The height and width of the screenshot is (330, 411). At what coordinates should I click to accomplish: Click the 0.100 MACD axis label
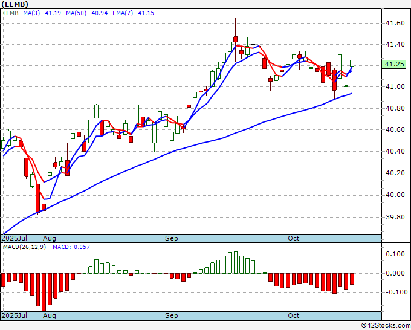click(395, 254)
